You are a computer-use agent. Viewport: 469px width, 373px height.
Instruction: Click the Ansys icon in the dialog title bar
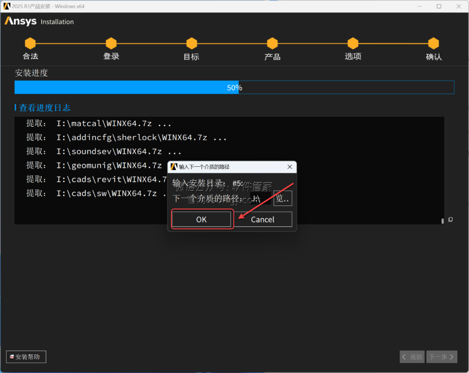pos(174,167)
